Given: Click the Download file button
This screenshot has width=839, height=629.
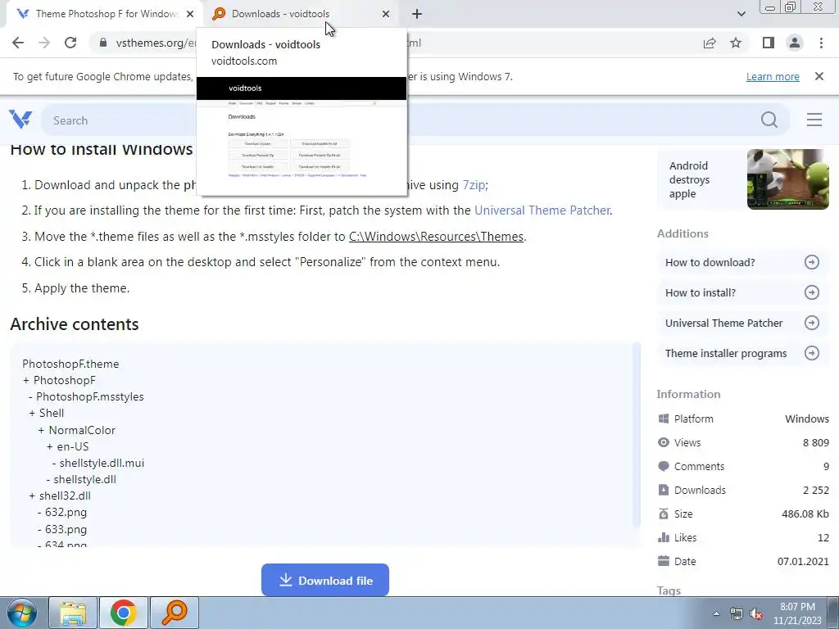Looking at the screenshot, I should pos(324,581).
